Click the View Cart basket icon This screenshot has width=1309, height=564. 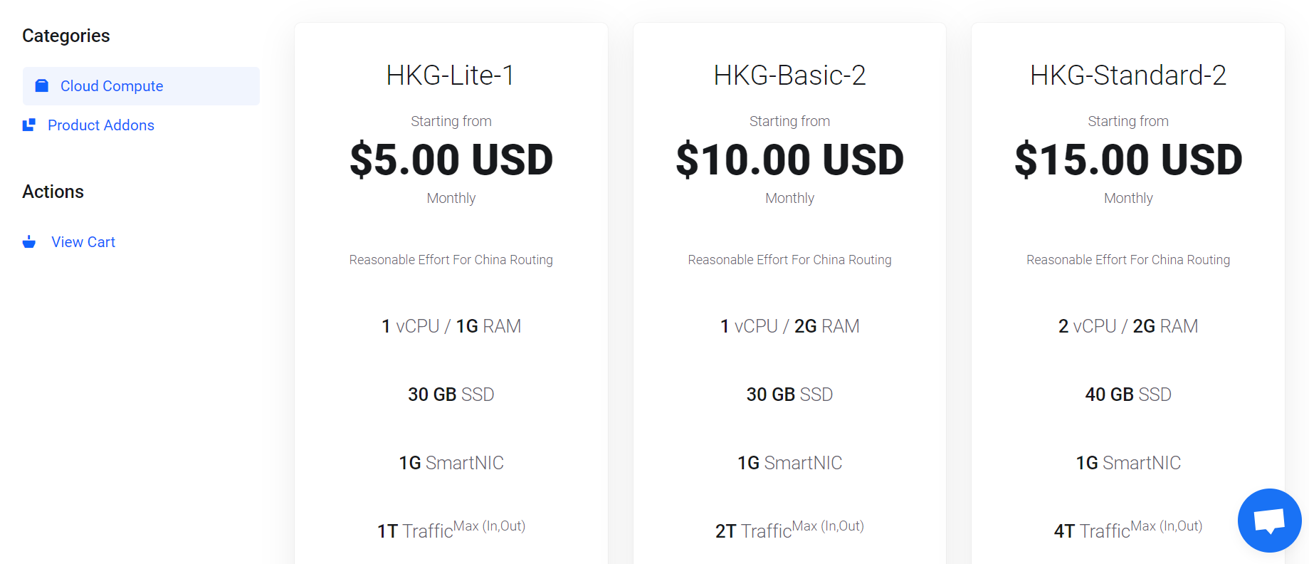[29, 242]
